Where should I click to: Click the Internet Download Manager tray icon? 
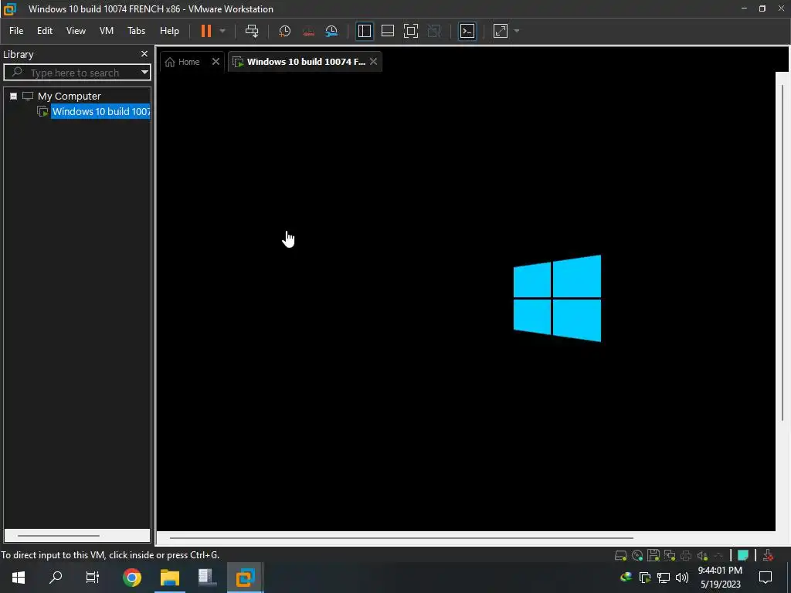coord(626,577)
